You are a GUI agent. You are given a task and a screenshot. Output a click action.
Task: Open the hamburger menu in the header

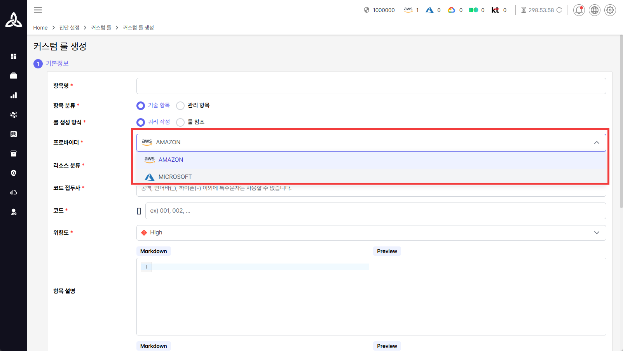[x=38, y=10]
